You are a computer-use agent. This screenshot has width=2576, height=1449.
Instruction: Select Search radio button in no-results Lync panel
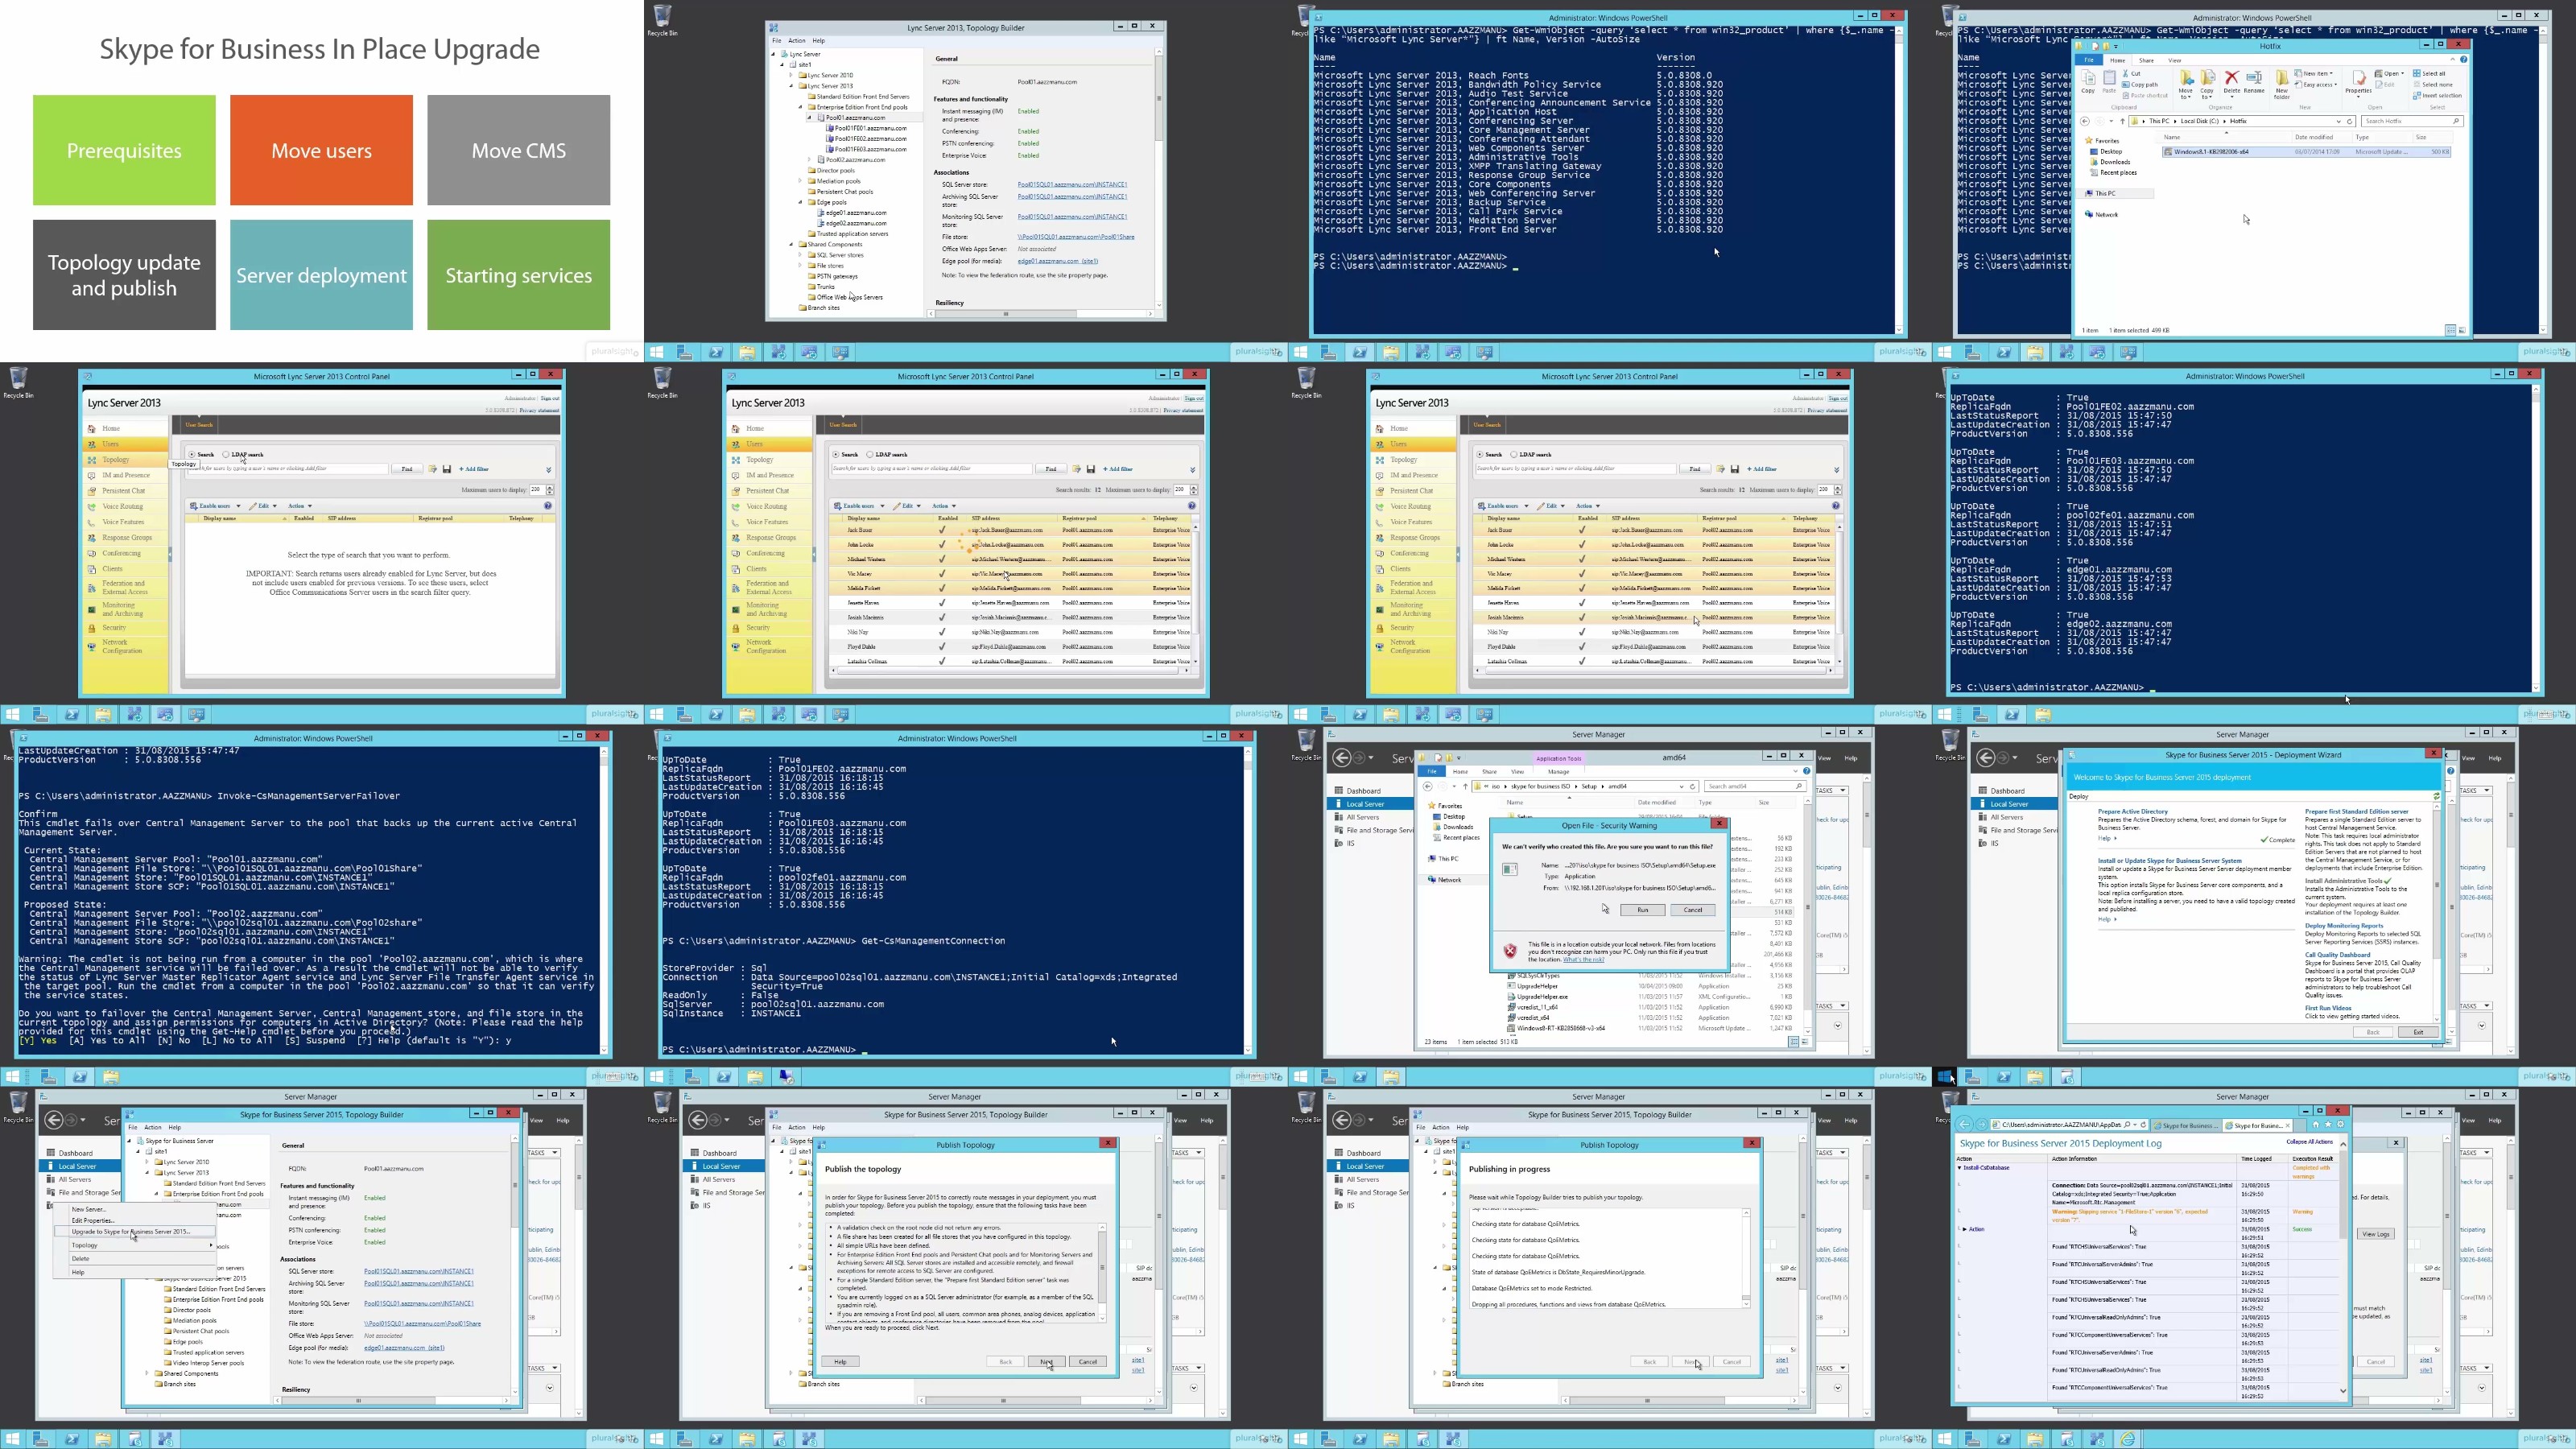(192, 454)
